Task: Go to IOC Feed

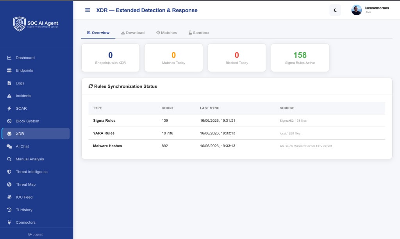Action: (x=36, y=197)
